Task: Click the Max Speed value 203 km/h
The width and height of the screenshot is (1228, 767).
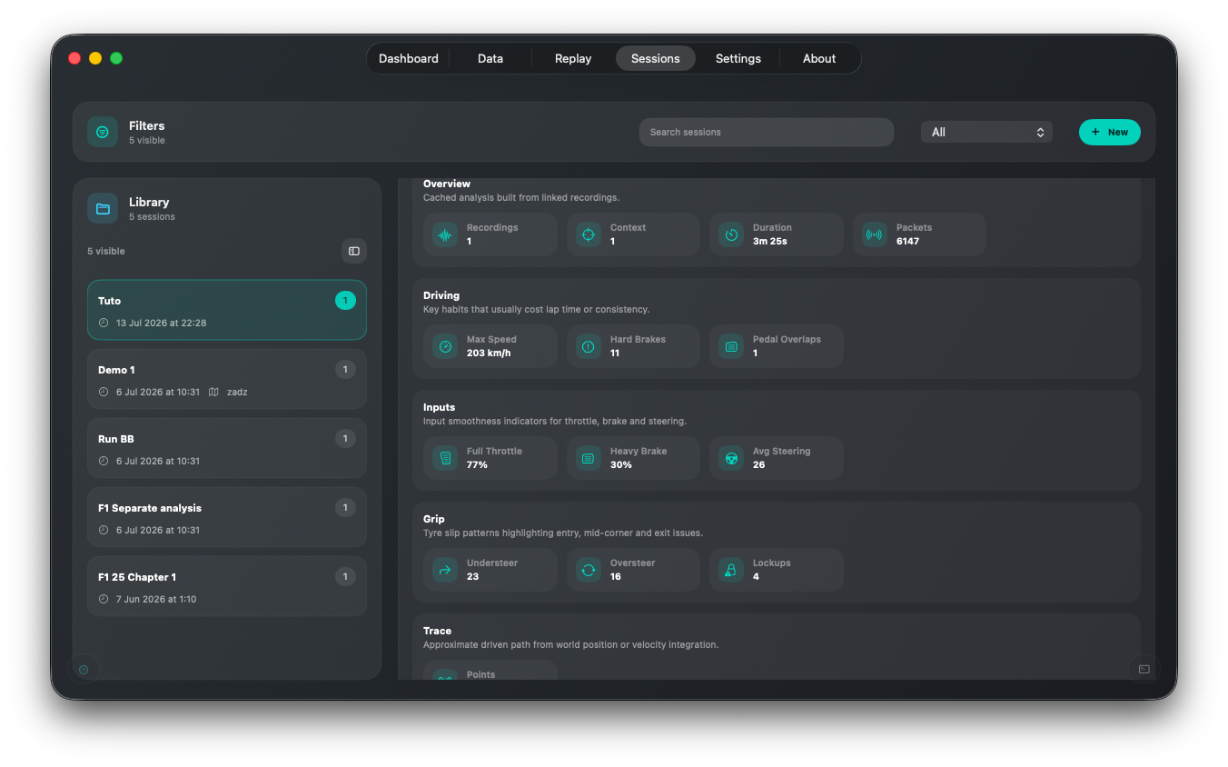Action: coord(489,354)
